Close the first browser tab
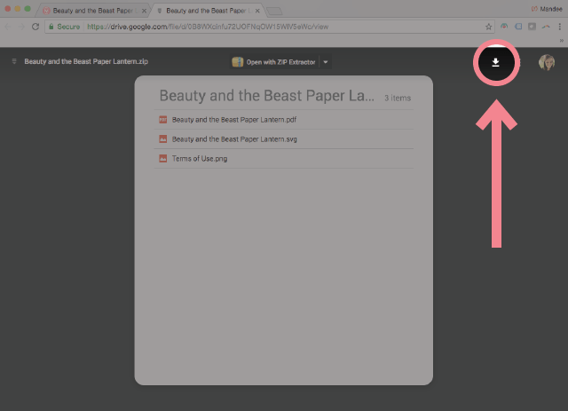Screen dimensions: 568x411 [x=144, y=11]
